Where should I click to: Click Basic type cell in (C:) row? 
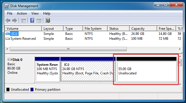click(x=69, y=34)
